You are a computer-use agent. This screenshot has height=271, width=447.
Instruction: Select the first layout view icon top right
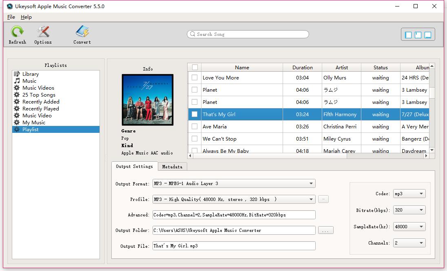408,35
